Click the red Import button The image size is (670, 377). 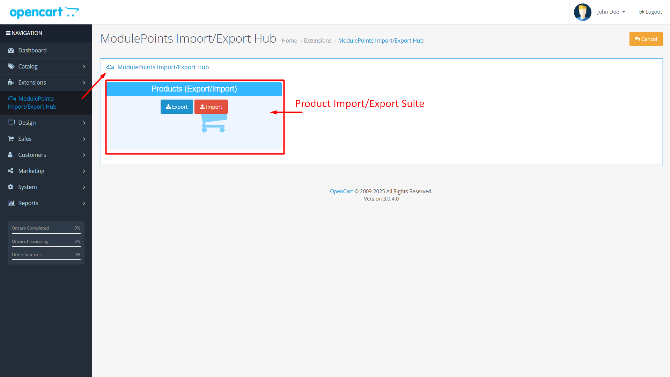[x=211, y=107]
